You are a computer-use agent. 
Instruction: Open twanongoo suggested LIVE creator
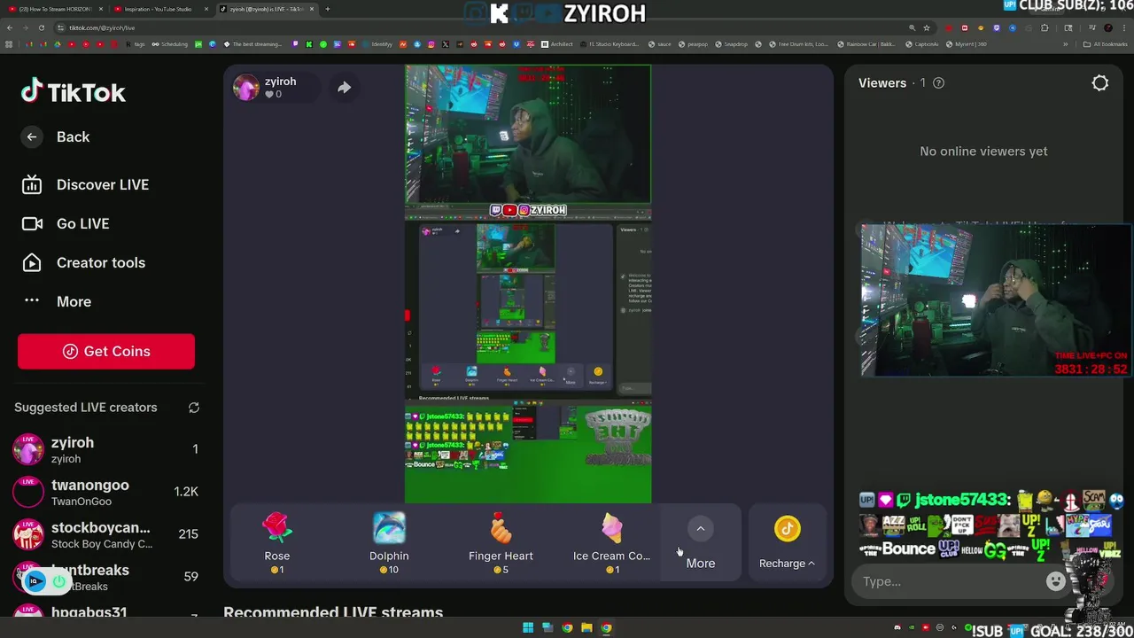pyautogui.click(x=106, y=492)
